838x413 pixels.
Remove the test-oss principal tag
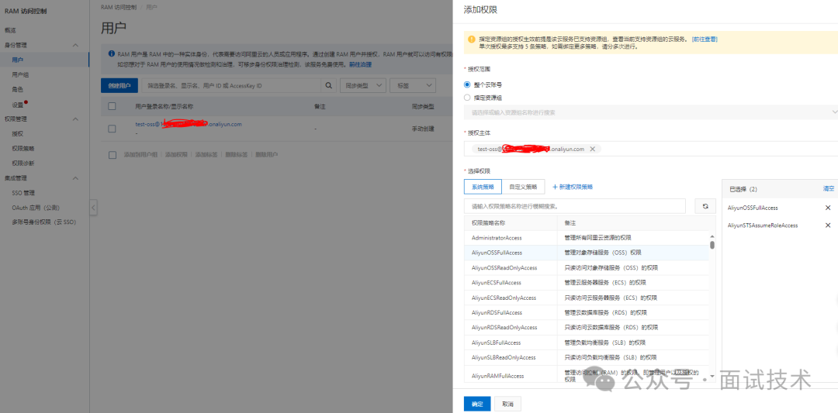tap(592, 149)
